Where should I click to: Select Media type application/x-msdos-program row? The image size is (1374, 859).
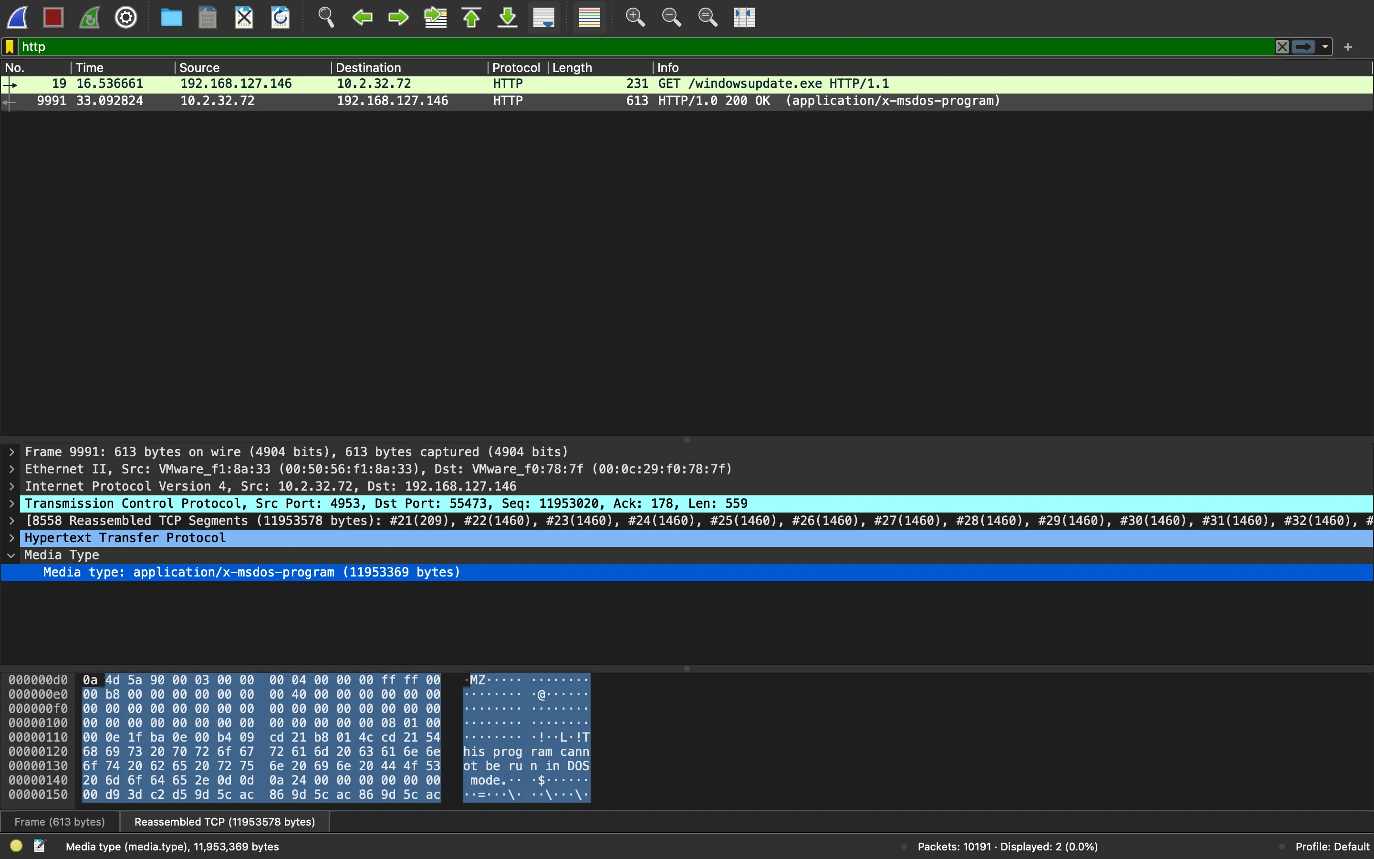point(687,573)
